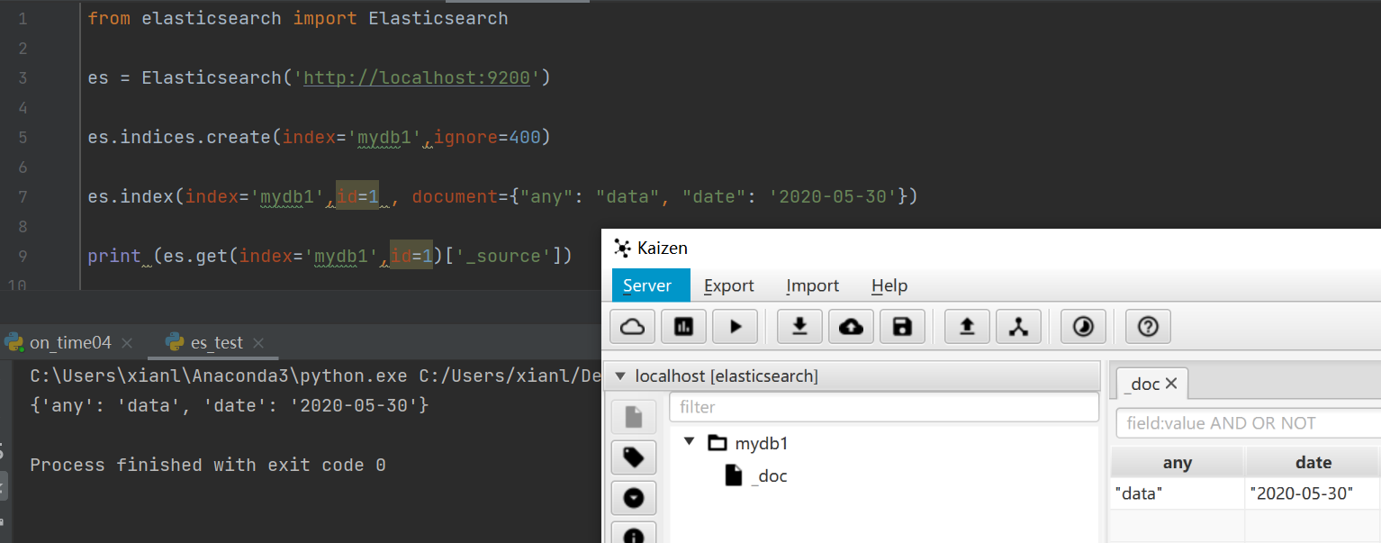Open the Import menu in Kaizen
This screenshot has height=543, width=1381.
coord(813,285)
